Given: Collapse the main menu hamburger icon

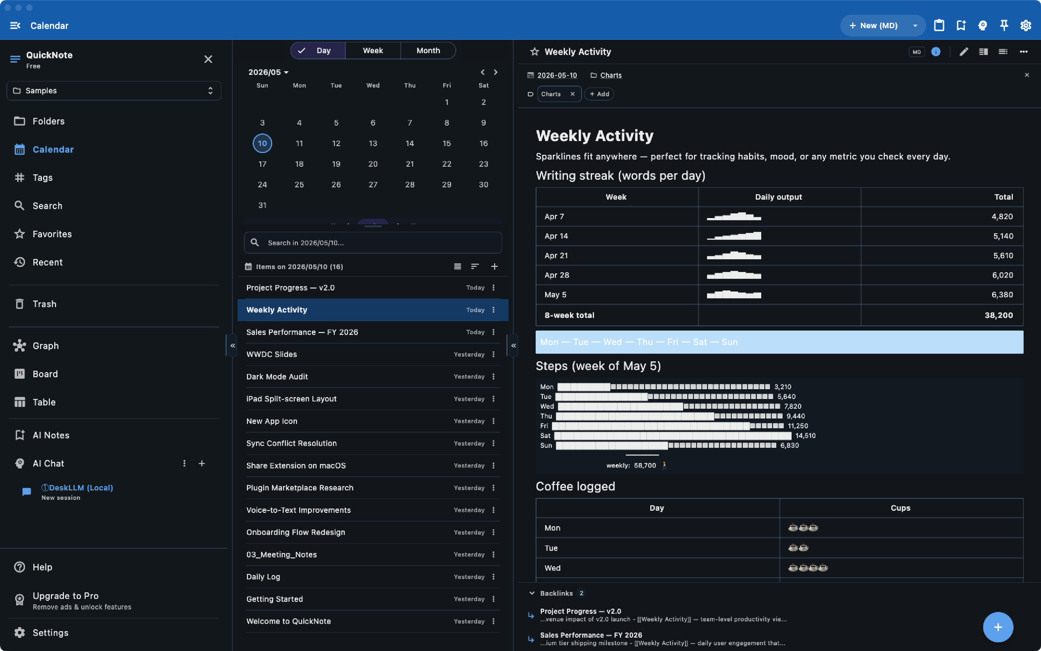Looking at the screenshot, I should [15, 25].
